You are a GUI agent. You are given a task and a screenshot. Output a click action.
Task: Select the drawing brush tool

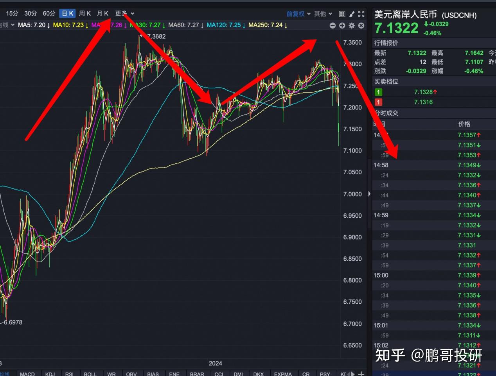point(351,14)
